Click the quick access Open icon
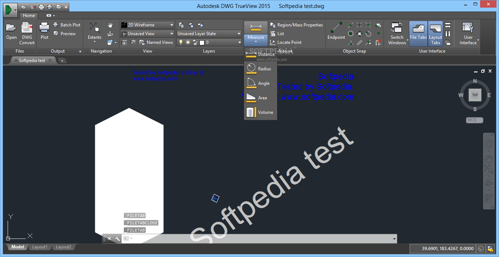This screenshot has height=257, width=499. tap(24, 7)
